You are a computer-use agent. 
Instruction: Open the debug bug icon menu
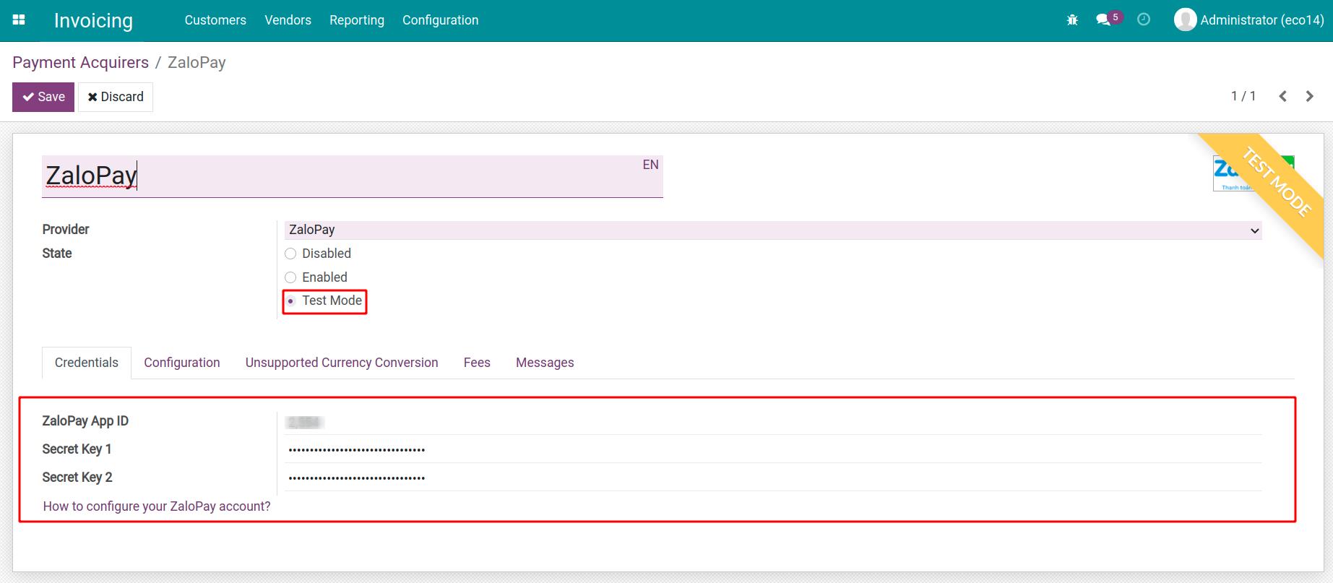[1072, 20]
